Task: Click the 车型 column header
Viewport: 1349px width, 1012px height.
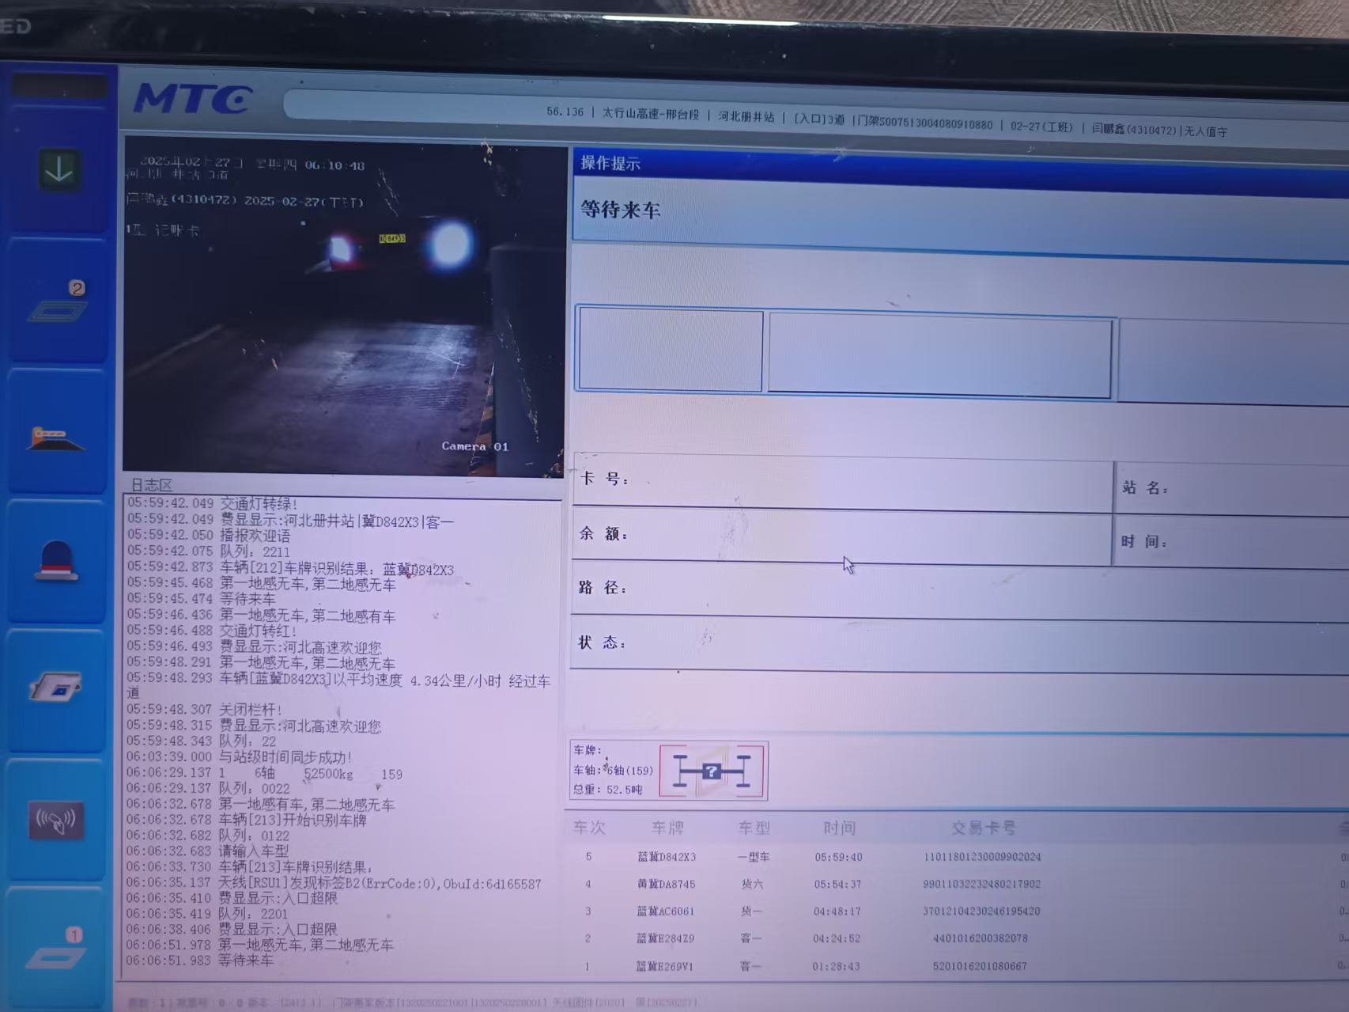Action: (754, 828)
